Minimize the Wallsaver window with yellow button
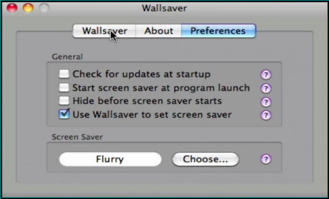Viewport: 329px width, 199px height. pyautogui.click(x=28, y=8)
